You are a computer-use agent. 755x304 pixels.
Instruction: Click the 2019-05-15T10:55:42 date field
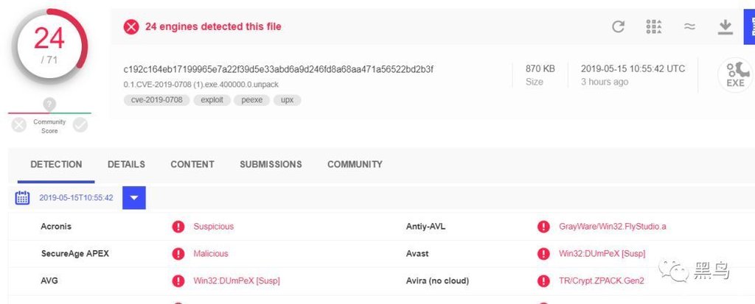coord(76,198)
